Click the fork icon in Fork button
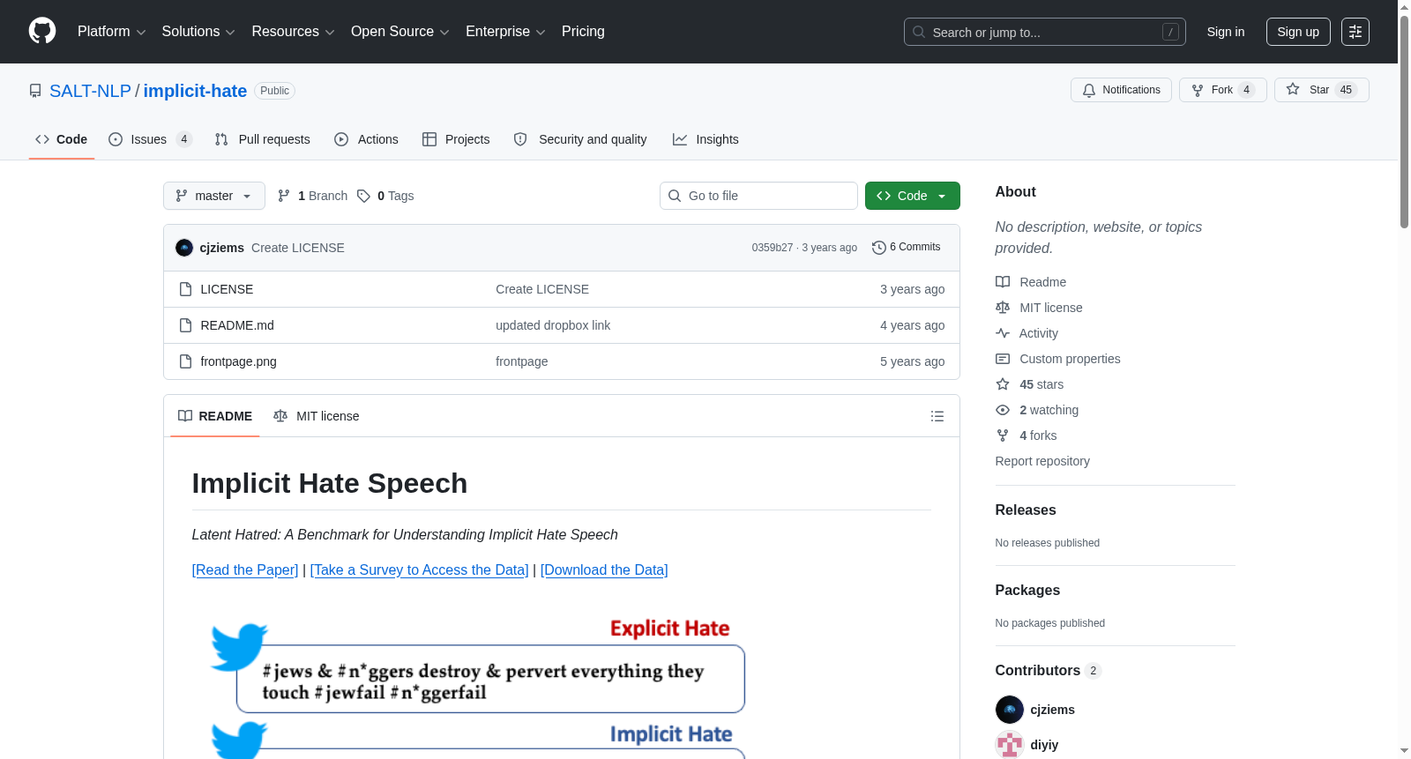The width and height of the screenshot is (1411, 759). [1198, 90]
